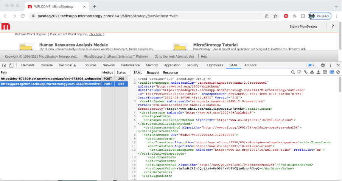Switch to the Request sub-tab
342x181 pixels.
pos(153,72)
